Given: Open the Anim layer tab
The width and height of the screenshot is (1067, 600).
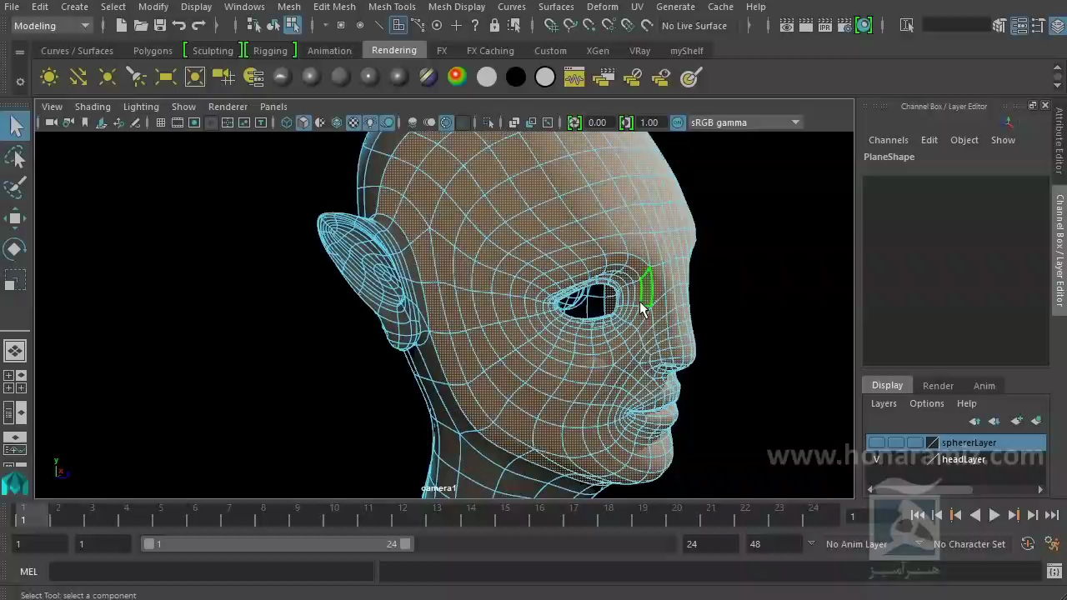Looking at the screenshot, I should click(984, 386).
